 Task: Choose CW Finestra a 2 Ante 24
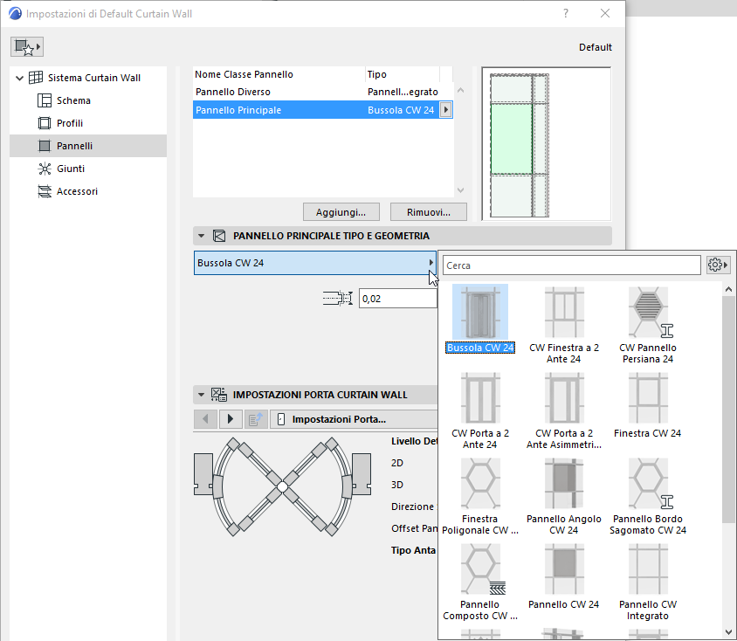(x=564, y=325)
